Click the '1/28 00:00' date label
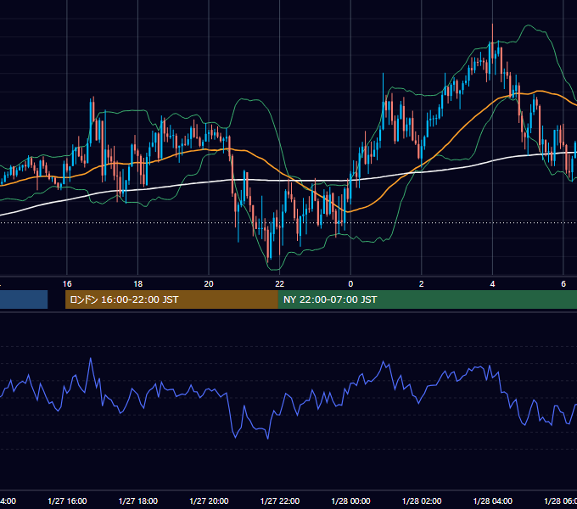Image resolution: width=577 pixels, height=509 pixels. pos(350,501)
